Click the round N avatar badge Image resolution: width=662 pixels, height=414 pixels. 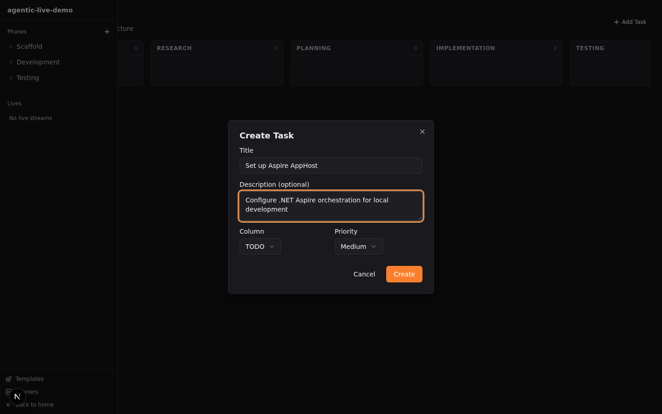(17, 396)
